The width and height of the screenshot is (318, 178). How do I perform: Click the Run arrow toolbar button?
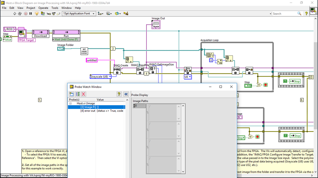pyautogui.click(x=15, y=14)
